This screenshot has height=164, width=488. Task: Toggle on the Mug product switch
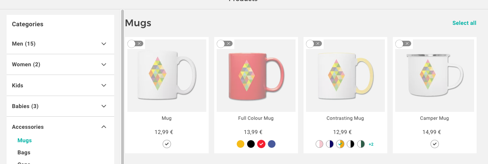[135, 44]
